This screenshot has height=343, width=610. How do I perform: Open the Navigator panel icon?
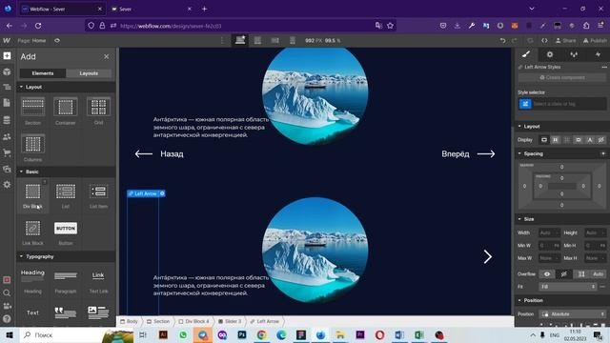(7, 87)
